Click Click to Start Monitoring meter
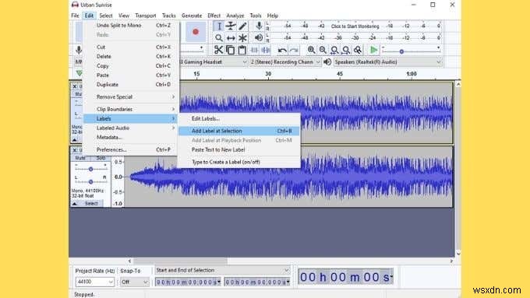The image size is (530, 298). (355, 26)
